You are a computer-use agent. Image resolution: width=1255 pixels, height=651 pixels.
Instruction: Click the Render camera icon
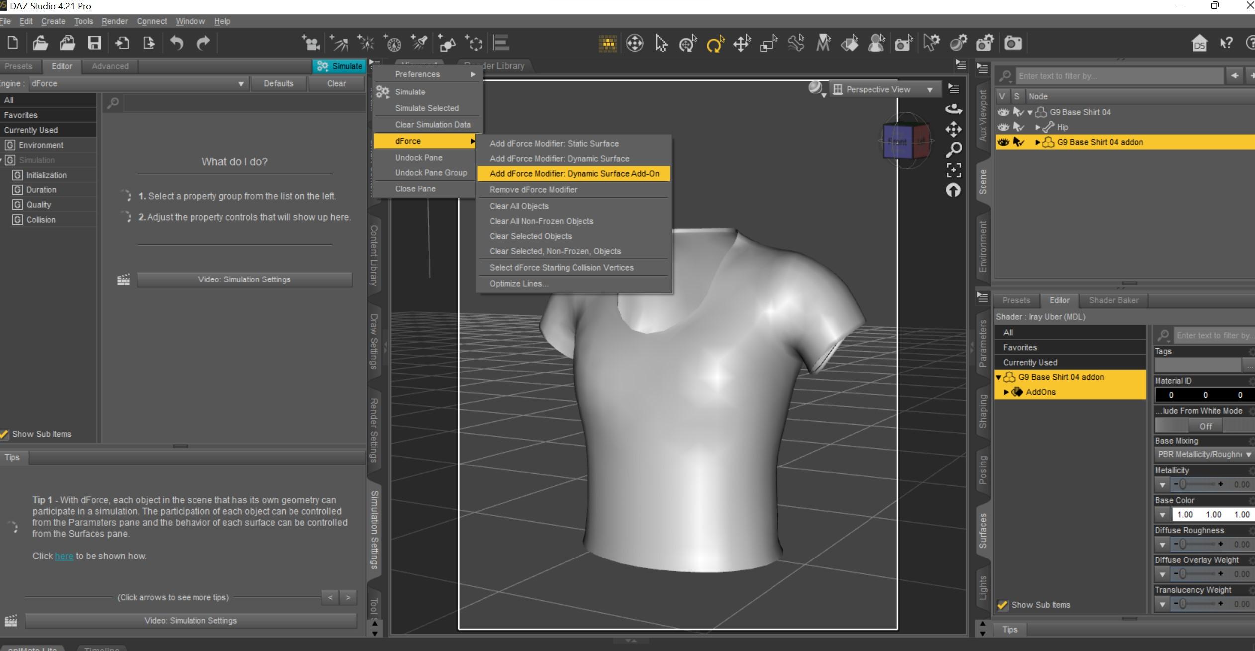pos(1013,44)
